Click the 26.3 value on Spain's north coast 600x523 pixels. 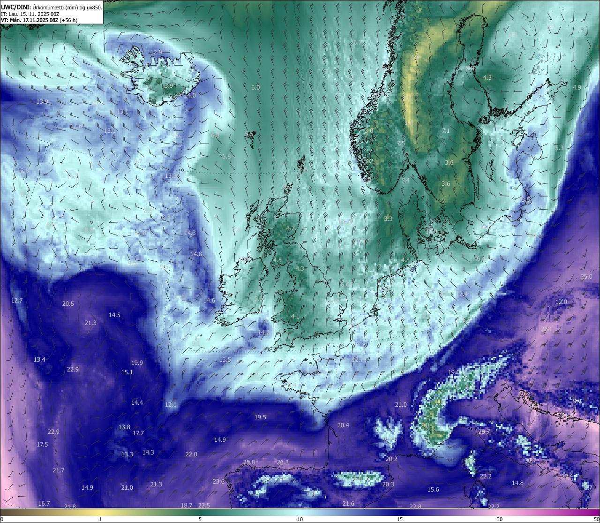coord(283,462)
